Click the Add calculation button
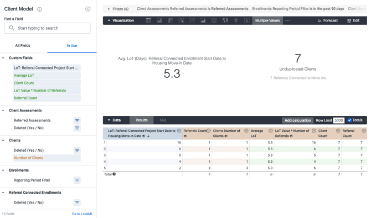 coord(298,120)
